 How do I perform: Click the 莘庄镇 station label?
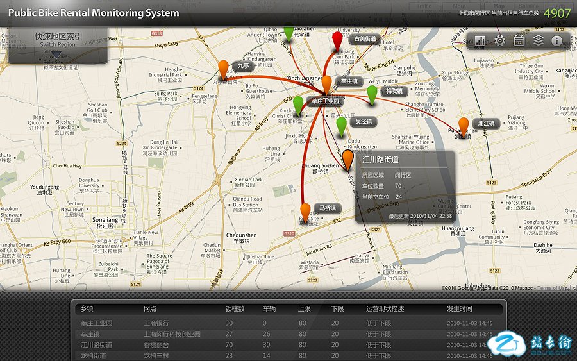pyautogui.click(x=349, y=81)
